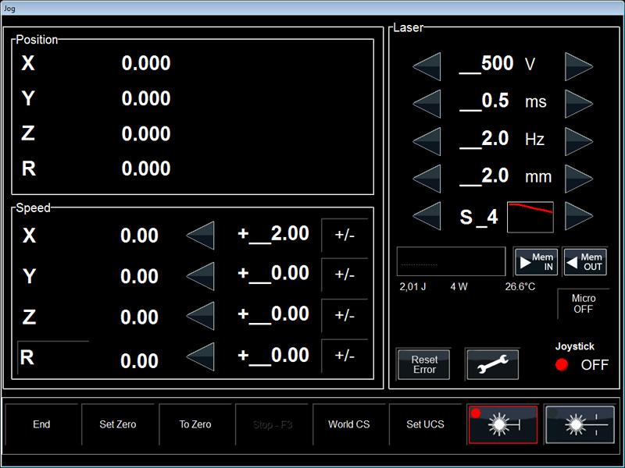Switch to World CS
This screenshot has width=625, height=468.
click(349, 424)
